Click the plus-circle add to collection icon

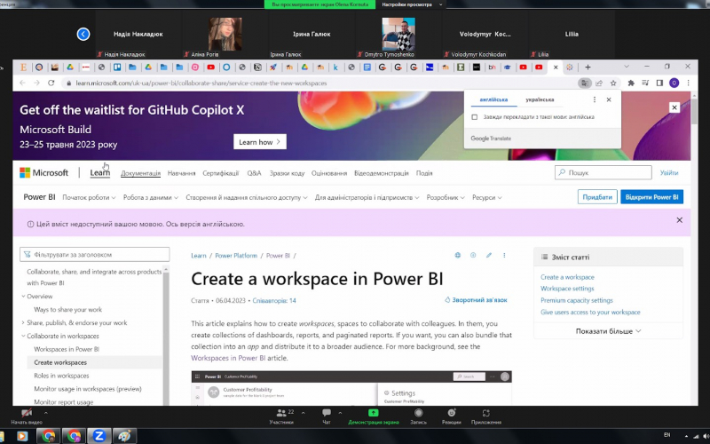[x=473, y=256]
